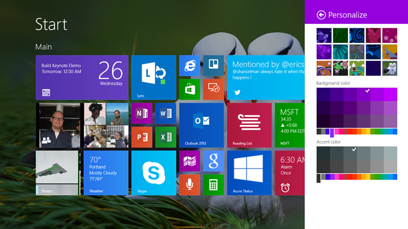Select the two birds photo background
The height and width of the screenshot is (229, 408).
tap(390, 68)
